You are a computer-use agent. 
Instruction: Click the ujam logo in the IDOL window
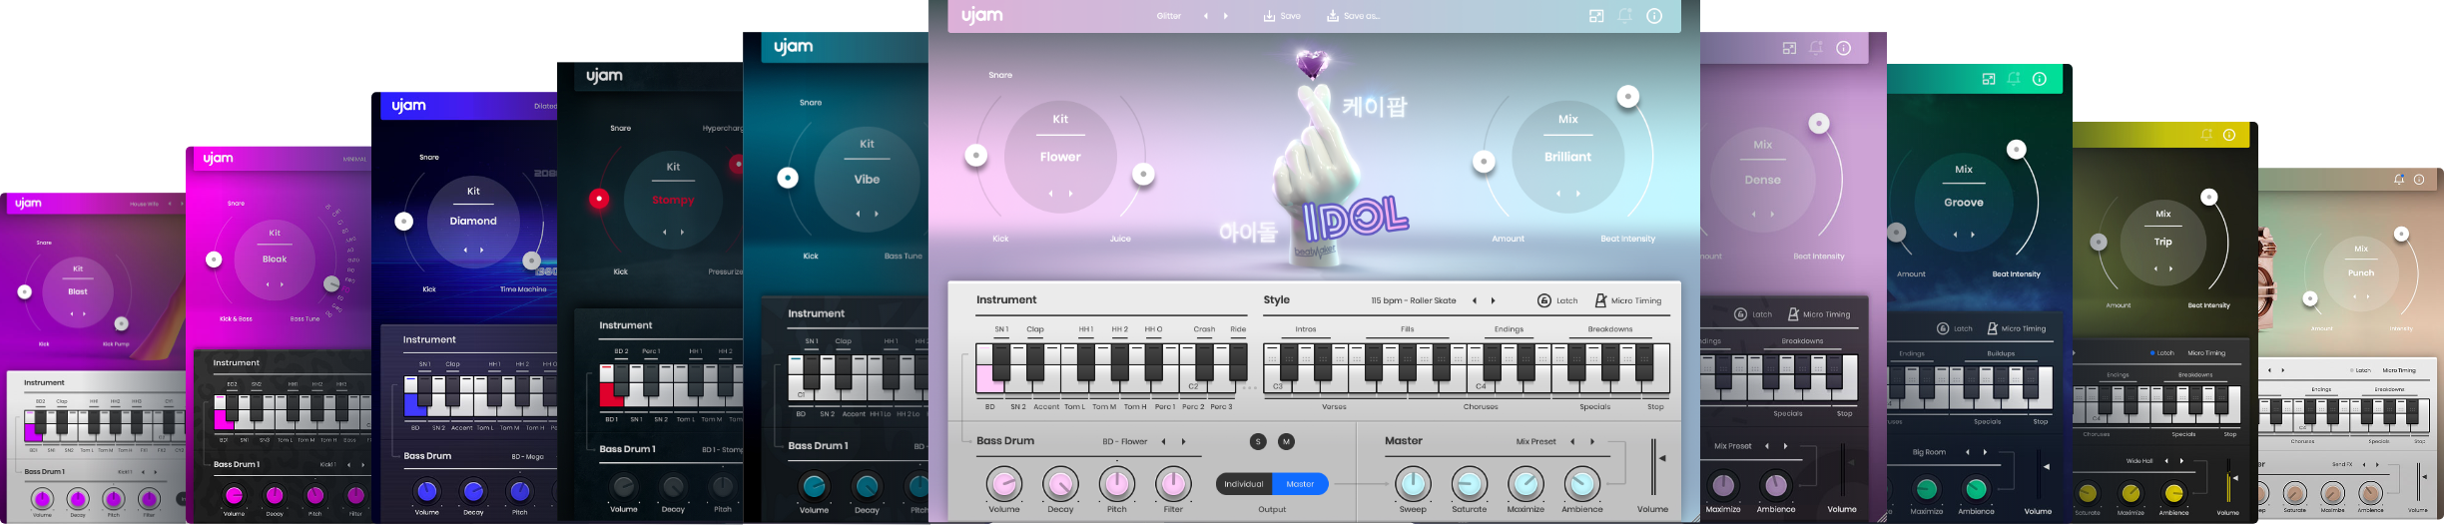(x=982, y=15)
